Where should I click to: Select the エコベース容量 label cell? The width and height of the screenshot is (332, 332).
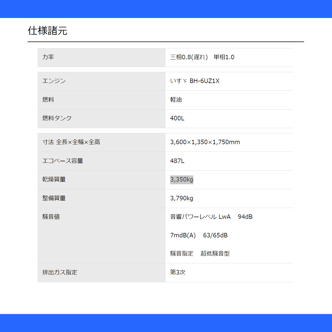click(x=102, y=161)
